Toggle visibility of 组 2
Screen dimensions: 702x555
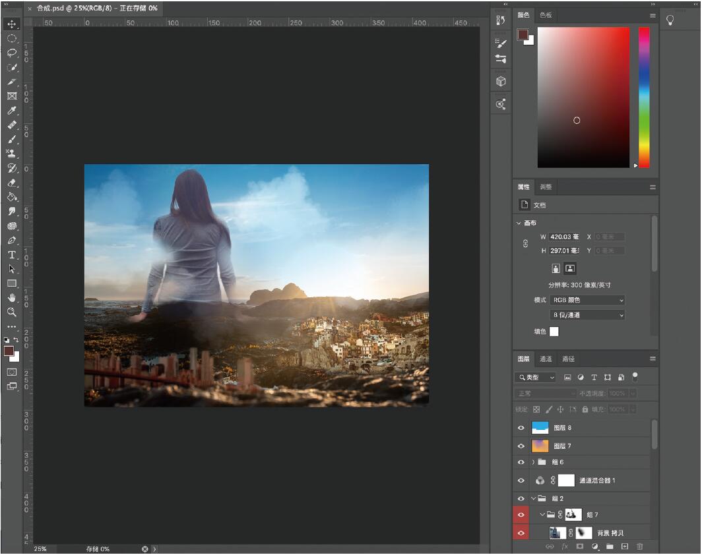pyautogui.click(x=521, y=499)
